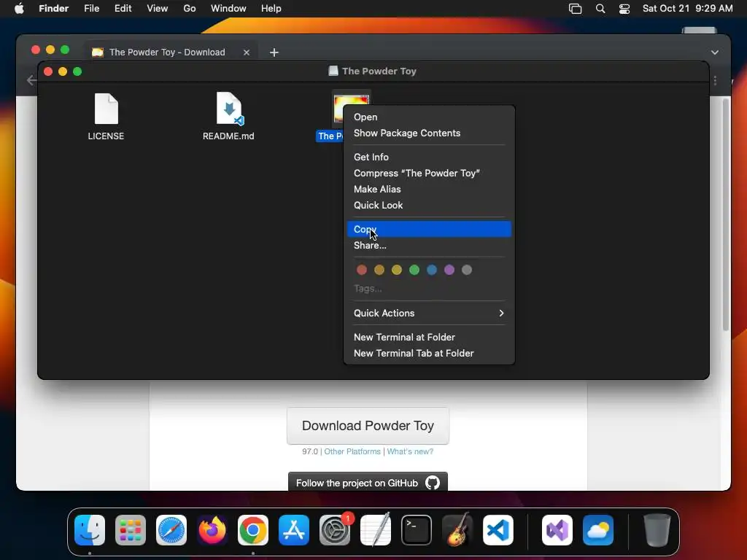Open Chrome's three-dot menu

(715, 80)
